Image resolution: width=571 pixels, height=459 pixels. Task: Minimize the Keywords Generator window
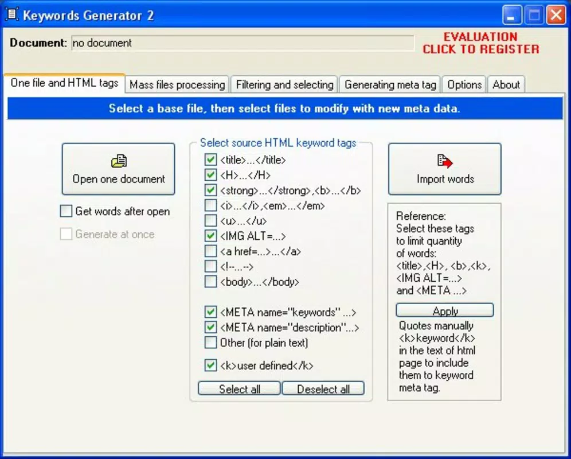pos(512,15)
